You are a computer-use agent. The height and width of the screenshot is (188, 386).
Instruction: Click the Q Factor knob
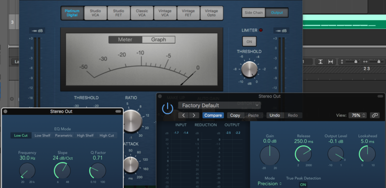pos(97,170)
